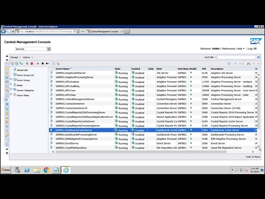Click the Internet Explorer back button
Viewport: 265px width, 199px height.
pyautogui.click(x=4, y=32)
